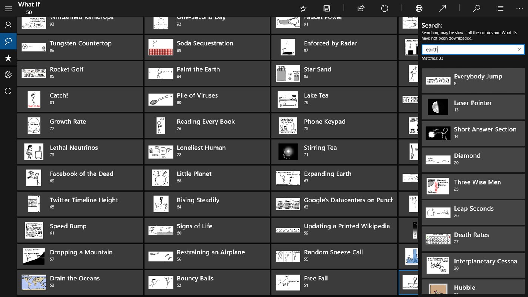Open the more options ellipsis menu
The width and height of the screenshot is (528, 297).
pyautogui.click(x=520, y=8)
